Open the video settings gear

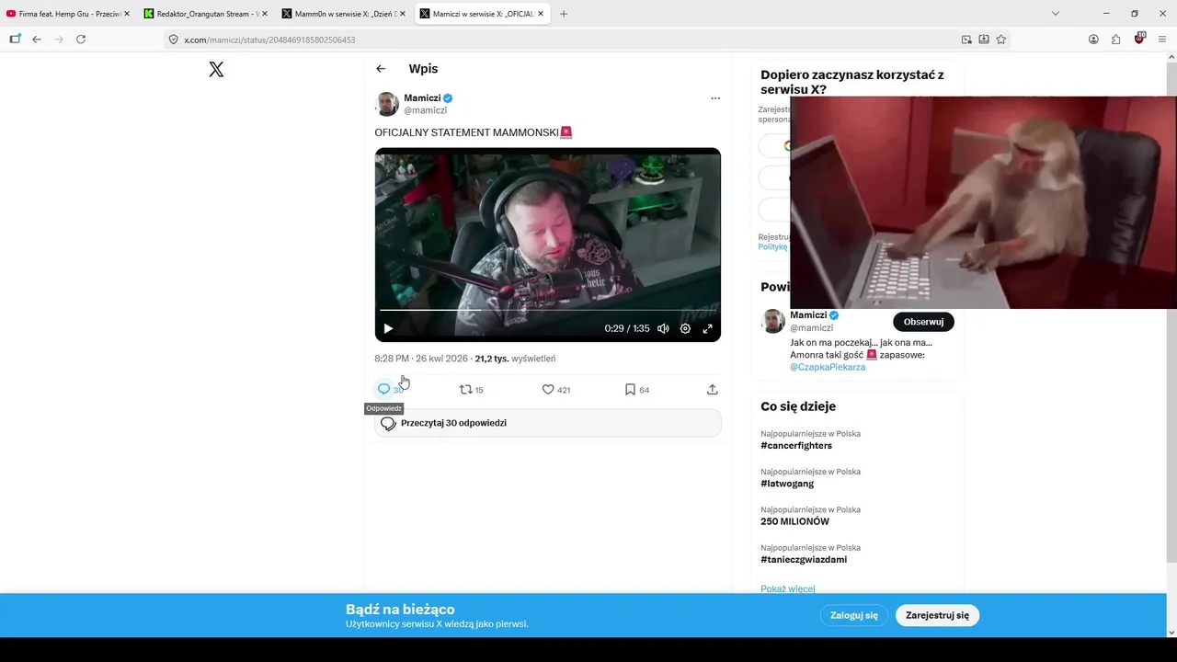[685, 328]
